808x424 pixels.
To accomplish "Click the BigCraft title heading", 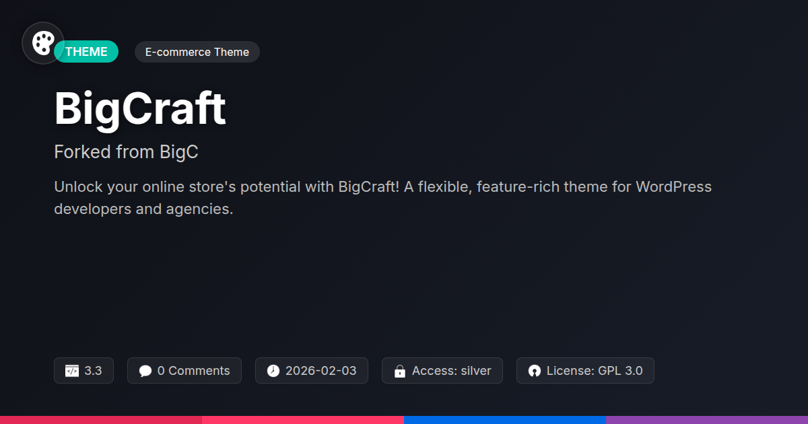I will 139,108.
